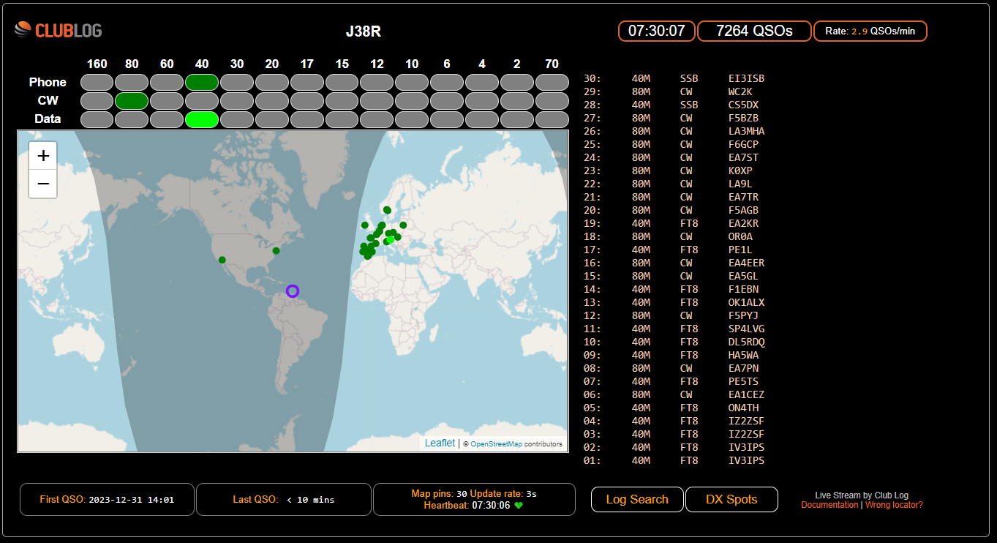Image resolution: width=997 pixels, height=543 pixels.
Task: Toggle the 40m Data band indicator
Action: [202, 119]
